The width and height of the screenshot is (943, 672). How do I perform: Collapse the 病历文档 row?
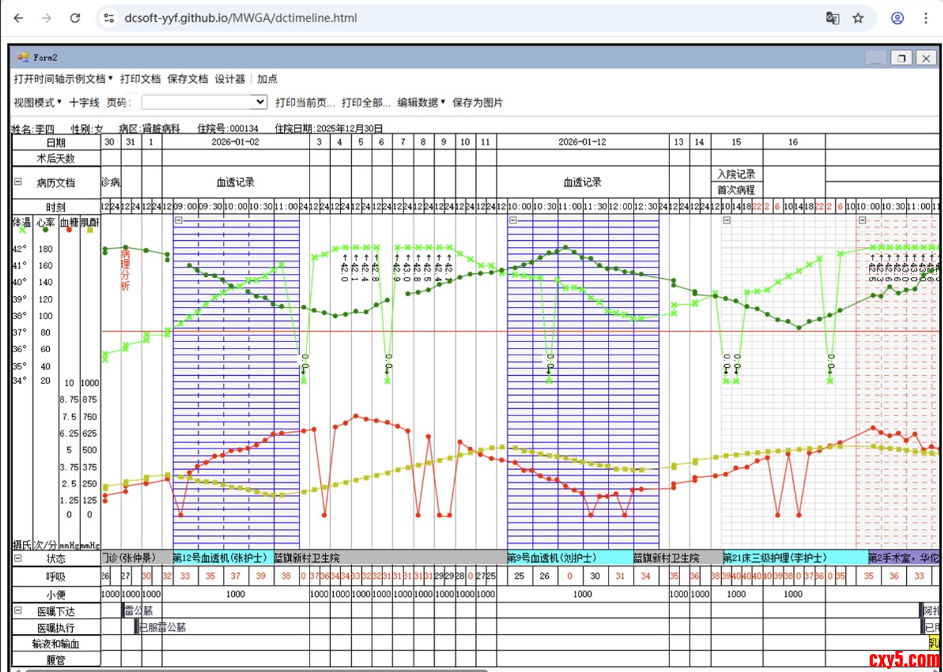[18, 182]
